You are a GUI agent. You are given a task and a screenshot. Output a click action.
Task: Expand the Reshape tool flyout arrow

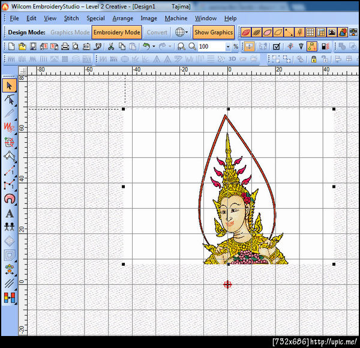tap(16, 106)
